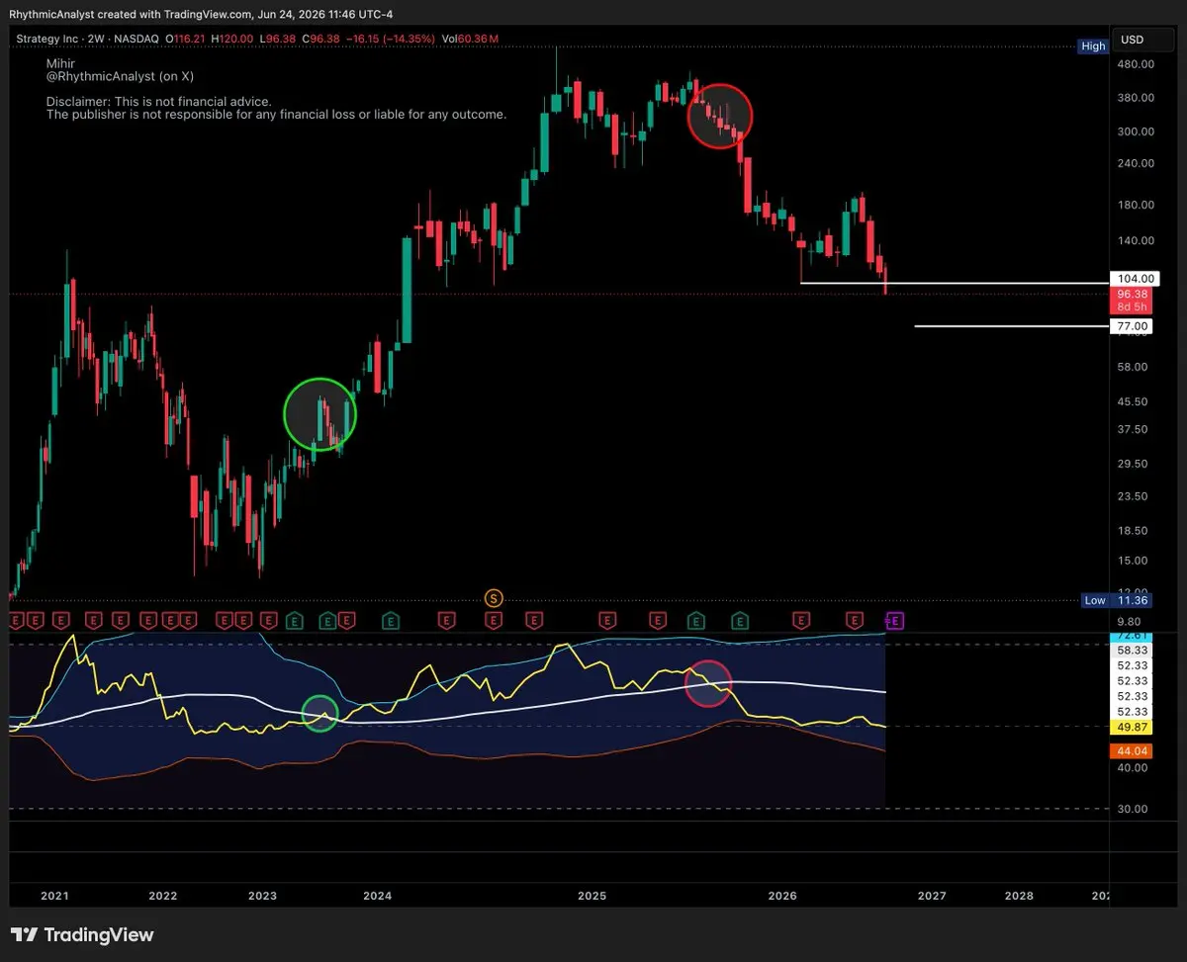Image resolution: width=1187 pixels, height=962 pixels.
Task: Click the 240.00 price axis value
Action: click(1135, 163)
